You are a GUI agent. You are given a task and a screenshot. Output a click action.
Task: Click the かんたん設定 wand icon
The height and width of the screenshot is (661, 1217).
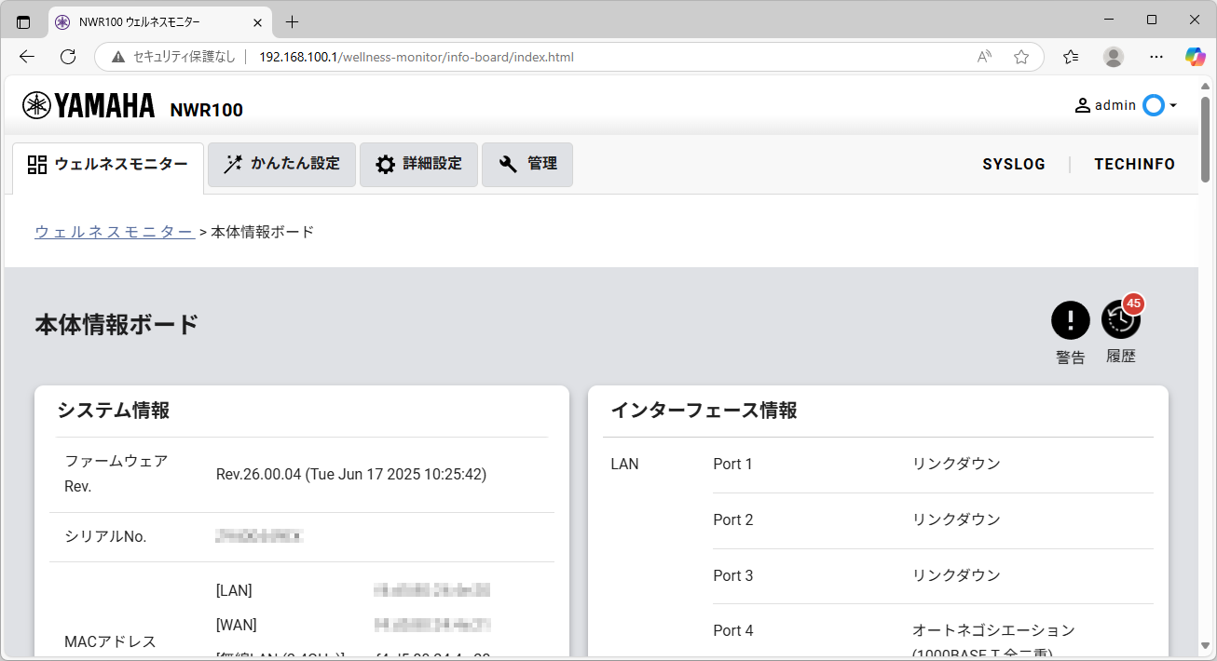(232, 164)
